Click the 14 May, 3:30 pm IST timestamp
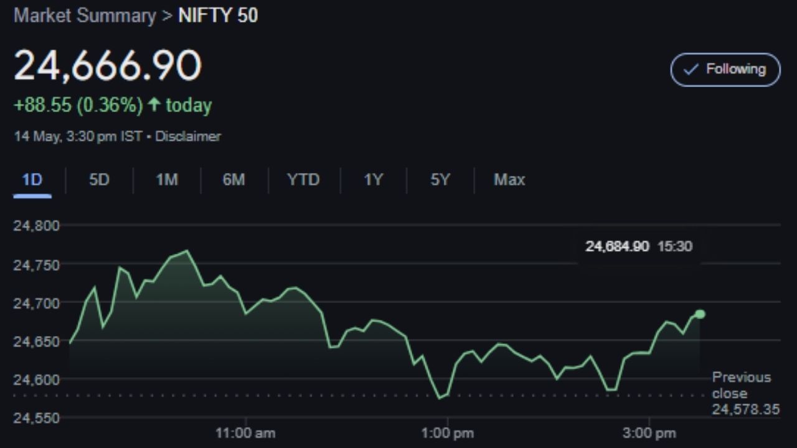 (78, 136)
